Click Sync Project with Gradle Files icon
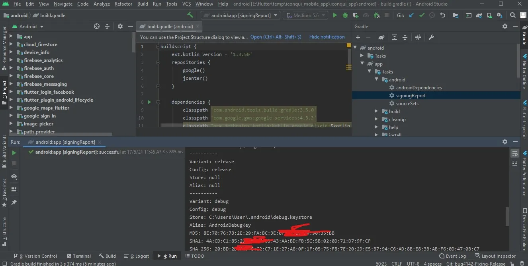Screen dimensions: 528x266 479,15
